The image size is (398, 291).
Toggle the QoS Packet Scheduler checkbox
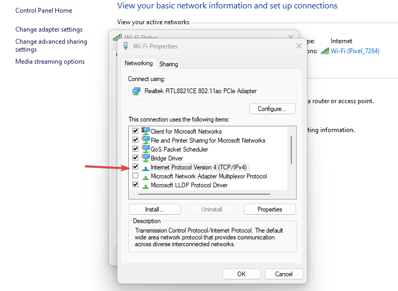point(136,149)
